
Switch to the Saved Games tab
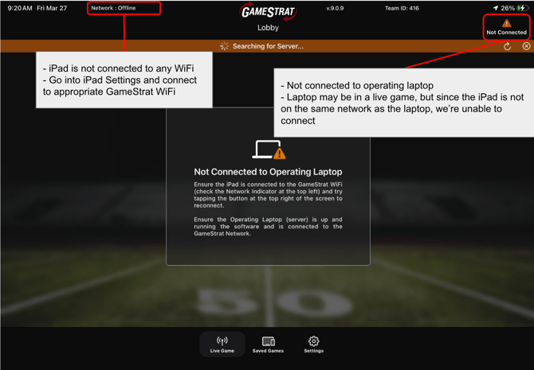pos(268,345)
